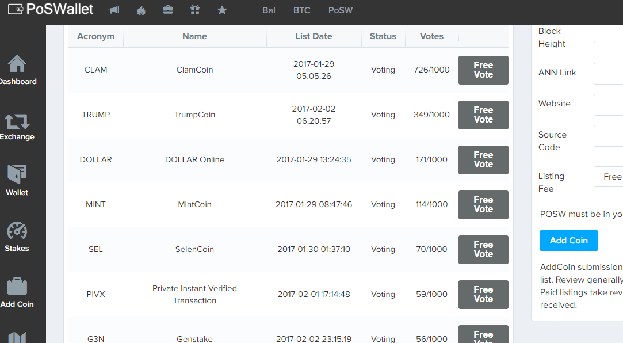Screen dimensions: 623x343
Task: Click the 2017-01-29 13:24:35 list date
Action: click(314, 160)
